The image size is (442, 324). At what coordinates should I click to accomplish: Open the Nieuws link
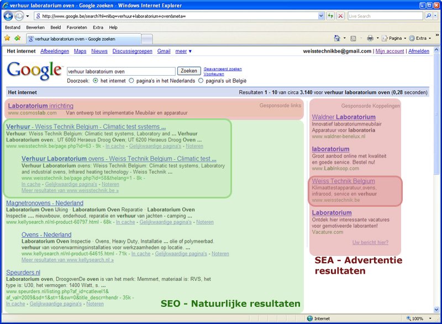pos(99,51)
